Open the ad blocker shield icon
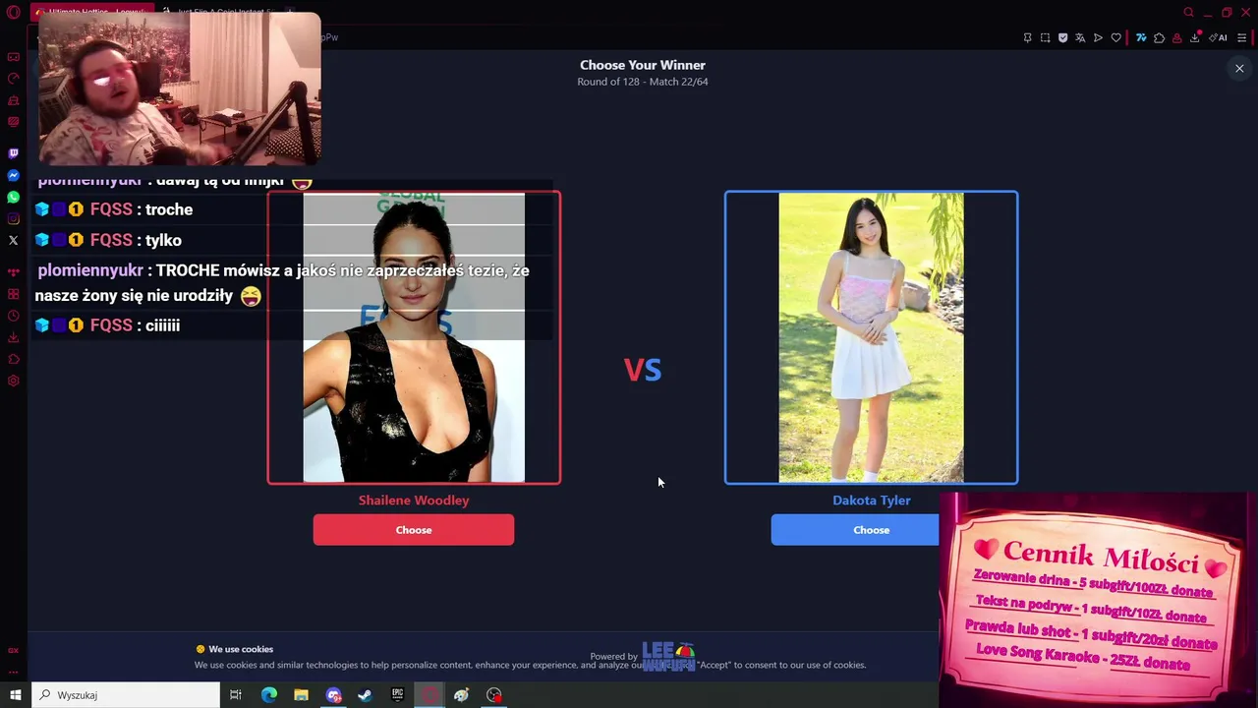Screen dimensions: 1258x708 point(1062,37)
